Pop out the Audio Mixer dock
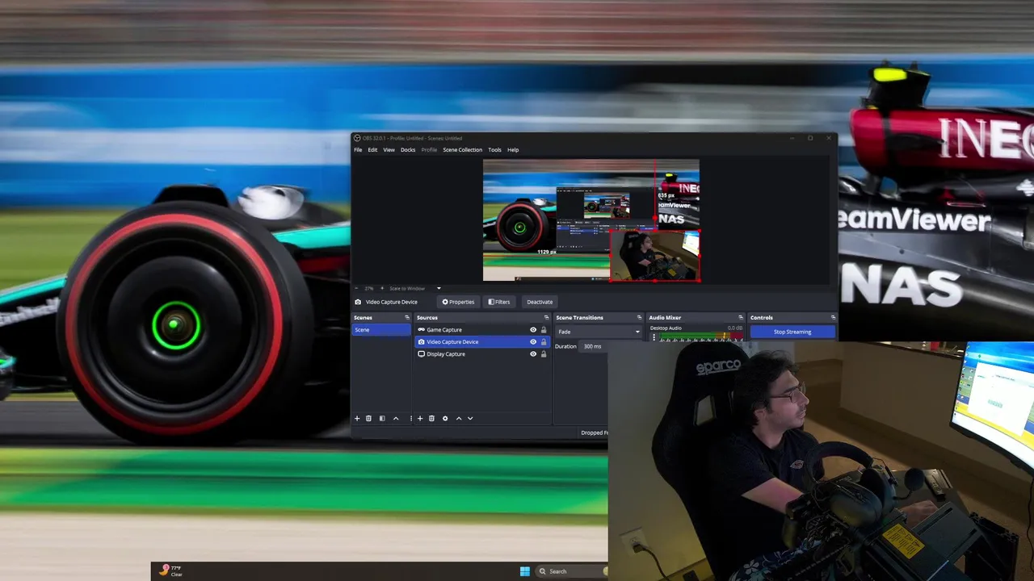Screen dimensions: 1034x581 point(741,317)
